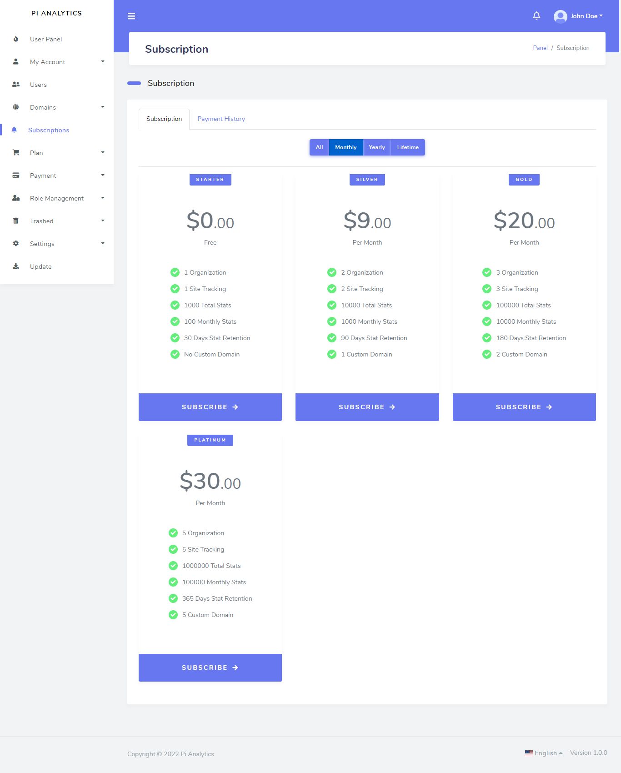Click the STARTER plan badge
Image resolution: width=621 pixels, height=773 pixels.
210,180
